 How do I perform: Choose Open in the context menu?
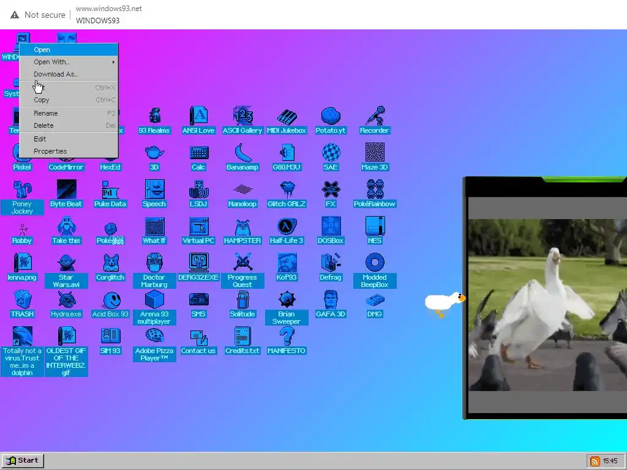pyautogui.click(x=69, y=50)
